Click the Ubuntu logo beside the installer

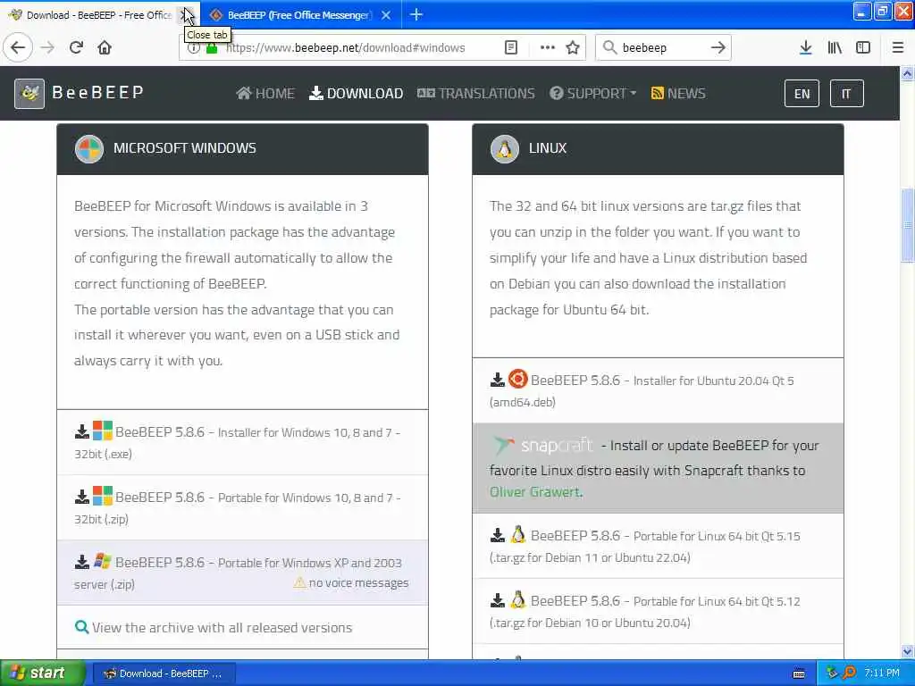click(x=517, y=379)
